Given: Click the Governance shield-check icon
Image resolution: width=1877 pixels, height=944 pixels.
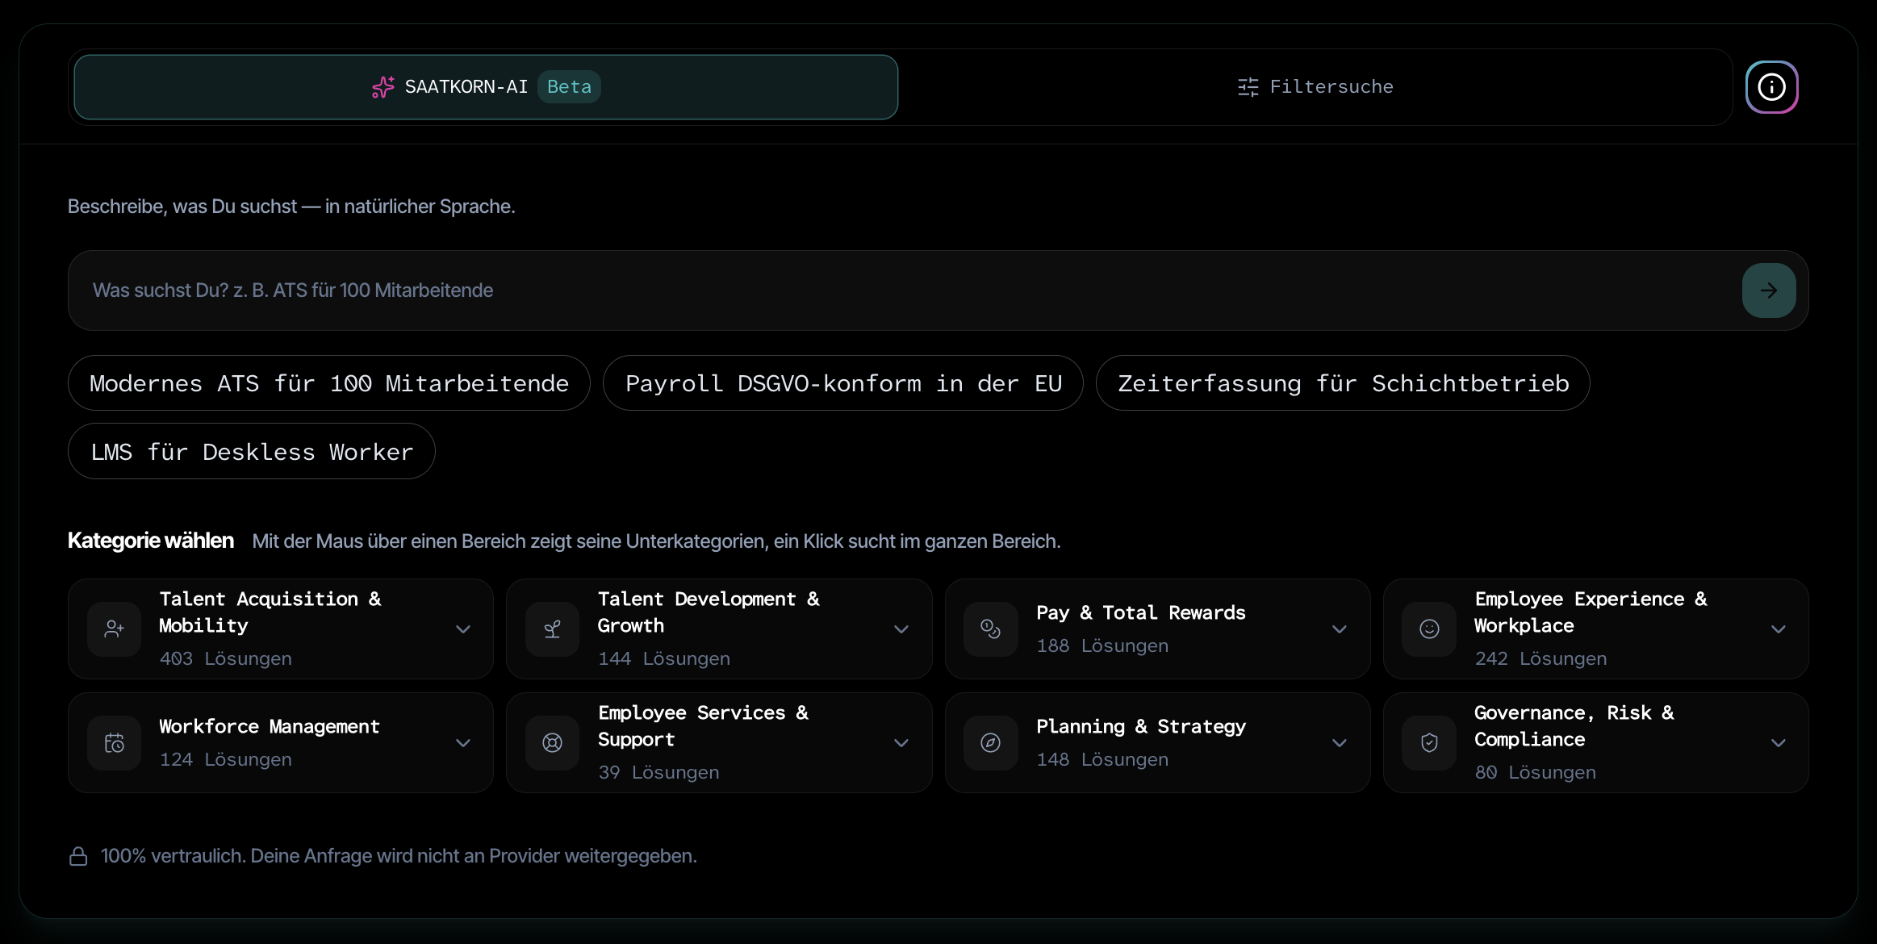Looking at the screenshot, I should point(1429,743).
